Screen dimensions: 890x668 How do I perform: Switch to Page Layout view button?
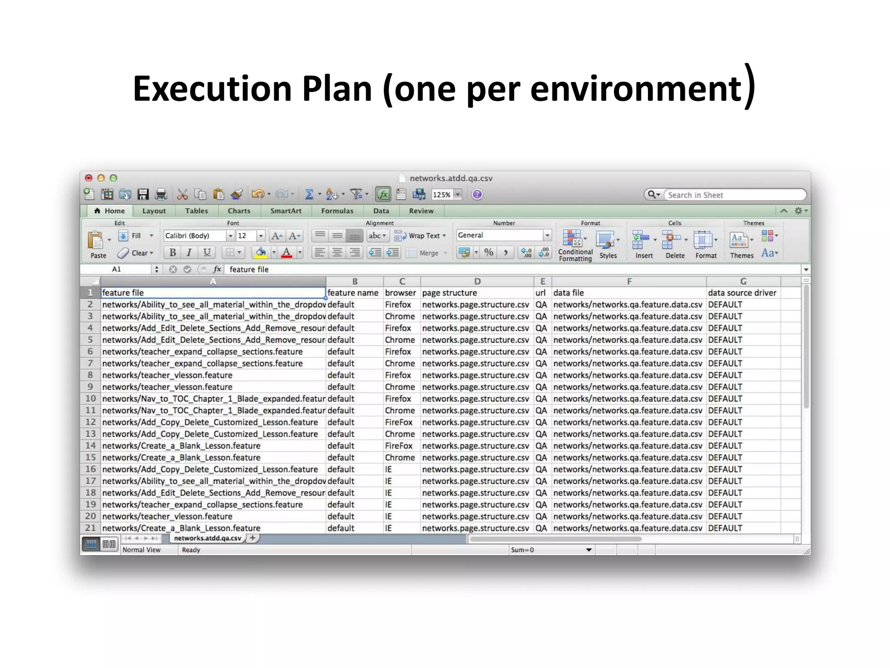point(109,544)
